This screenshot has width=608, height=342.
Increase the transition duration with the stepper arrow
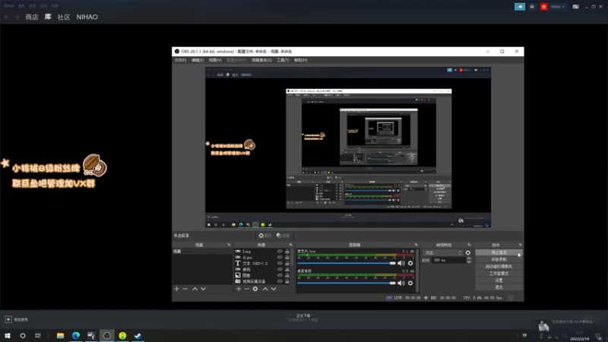469,258
